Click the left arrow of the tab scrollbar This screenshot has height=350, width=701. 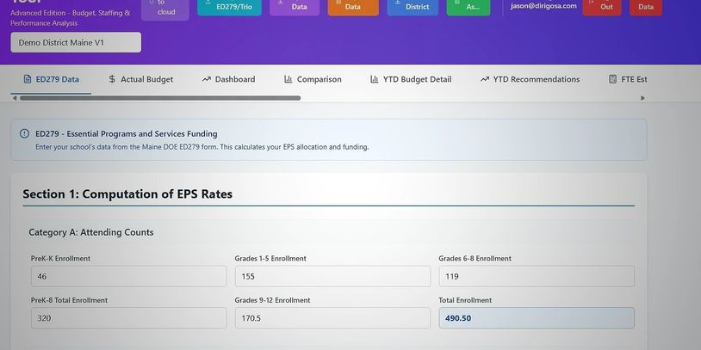coord(14,98)
